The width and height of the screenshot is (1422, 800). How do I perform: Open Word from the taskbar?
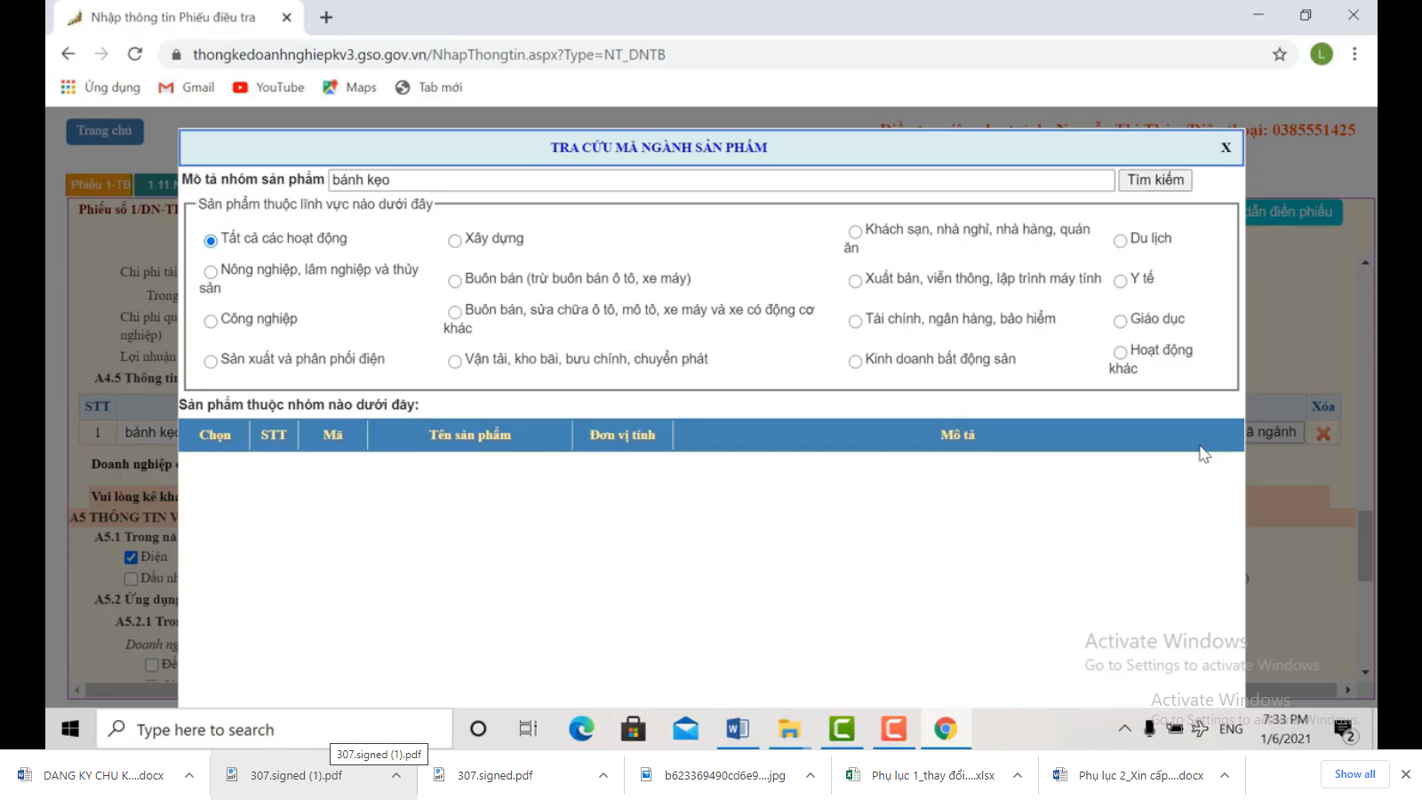click(x=737, y=729)
